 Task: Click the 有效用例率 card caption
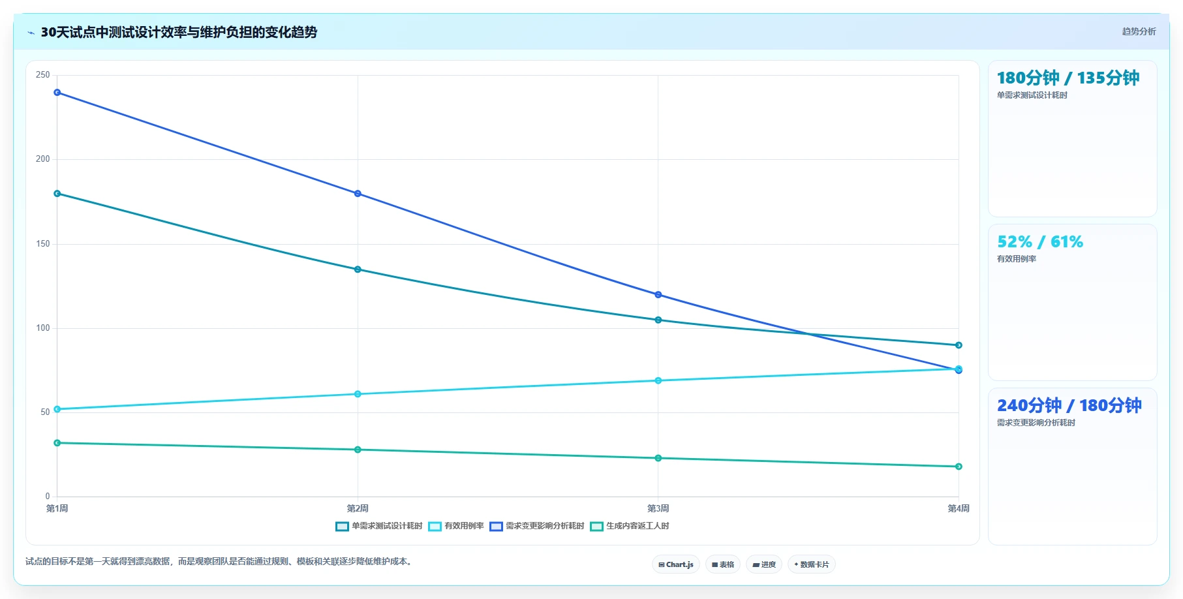pos(1017,259)
